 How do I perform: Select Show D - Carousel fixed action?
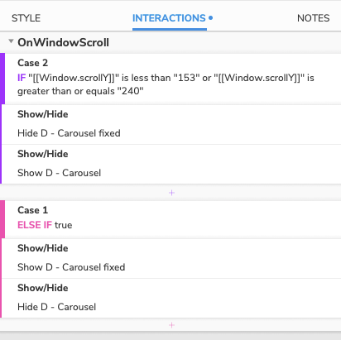[x=71, y=267]
